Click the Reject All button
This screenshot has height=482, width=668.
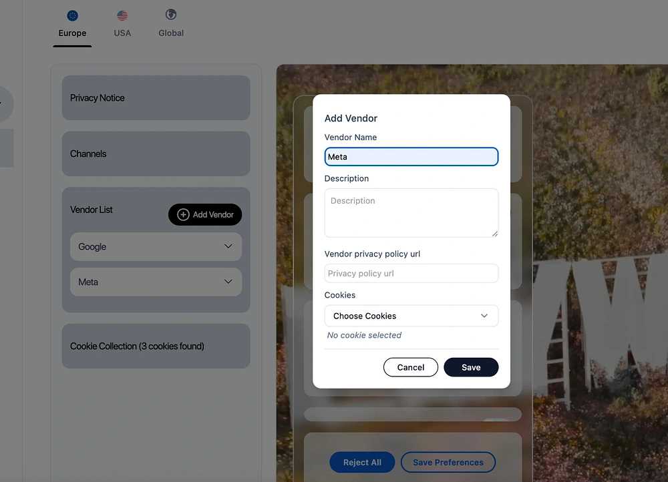click(x=362, y=463)
